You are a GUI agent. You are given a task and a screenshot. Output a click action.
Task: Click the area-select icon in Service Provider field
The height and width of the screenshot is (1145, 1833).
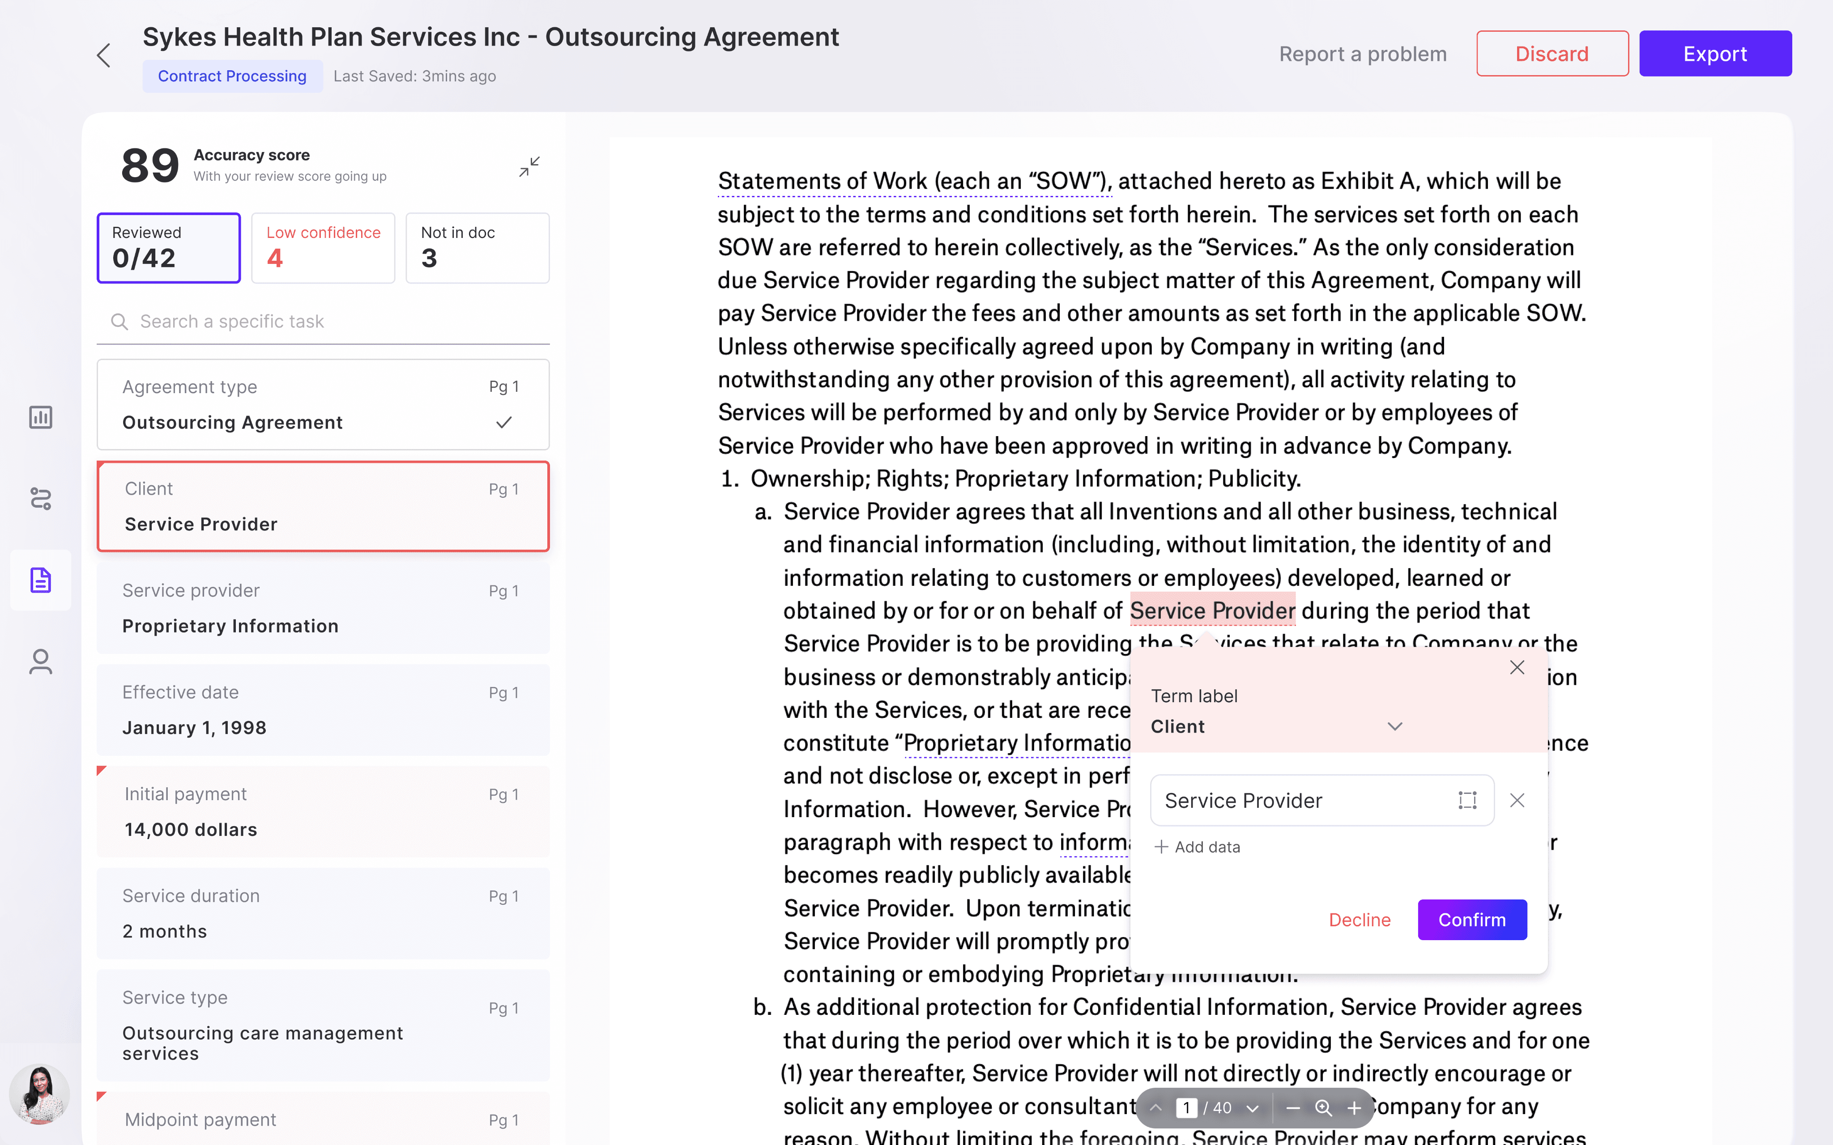click(1467, 801)
